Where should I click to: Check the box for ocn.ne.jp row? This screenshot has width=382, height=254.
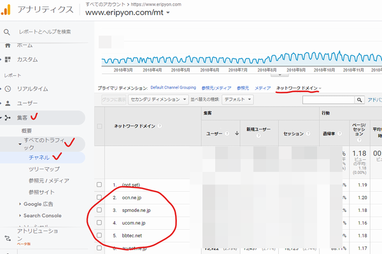pos(99,197)
